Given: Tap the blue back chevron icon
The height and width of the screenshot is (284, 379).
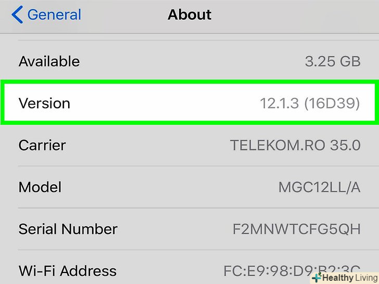Looking at the screenshot, I should (x=17, y=15).
